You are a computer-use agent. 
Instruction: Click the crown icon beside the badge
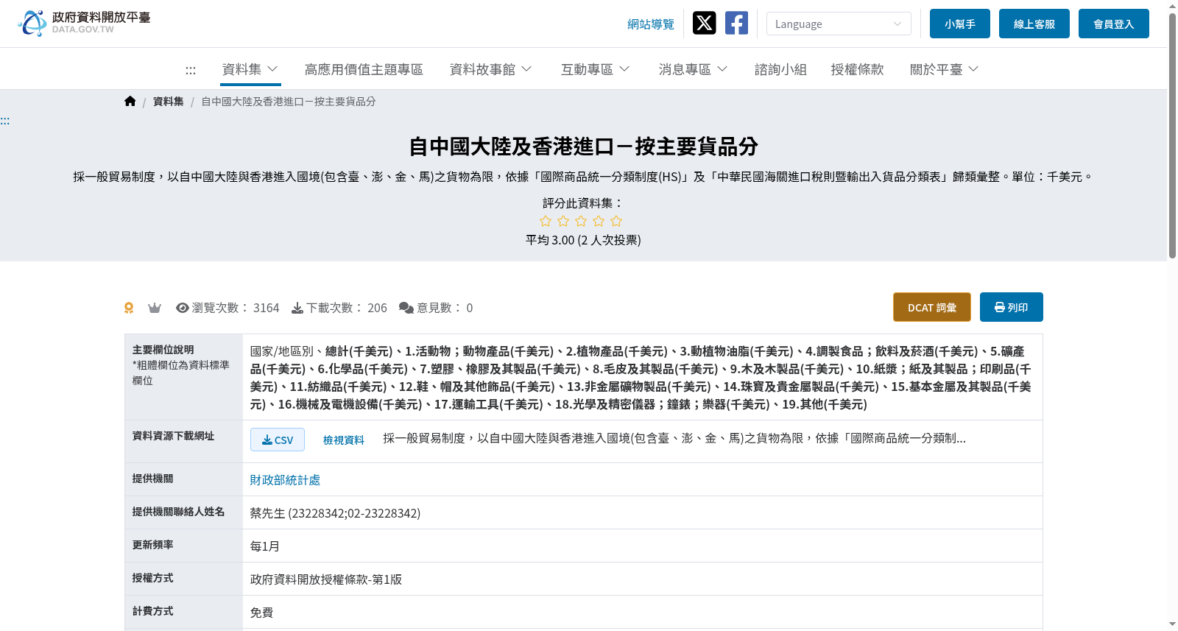(155, 308)
